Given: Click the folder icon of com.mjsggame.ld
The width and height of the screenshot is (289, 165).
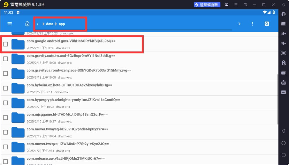Looking at the screenshot, I should 18,117.
